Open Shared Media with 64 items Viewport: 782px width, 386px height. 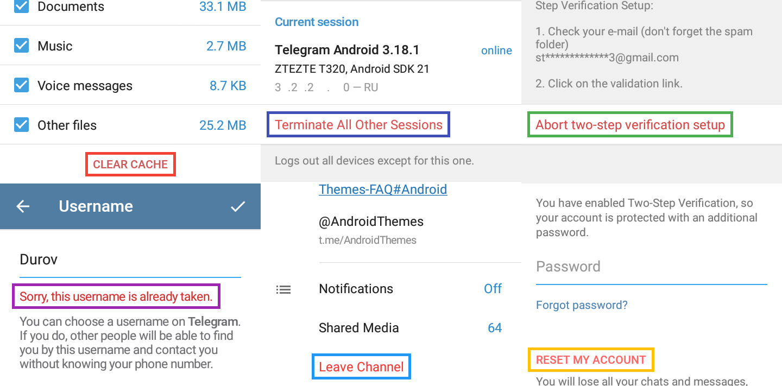[410, 328]
